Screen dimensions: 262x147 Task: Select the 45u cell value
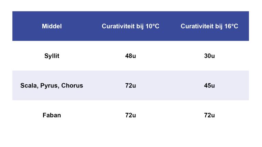pyautogui.click(x=209, y=85)
